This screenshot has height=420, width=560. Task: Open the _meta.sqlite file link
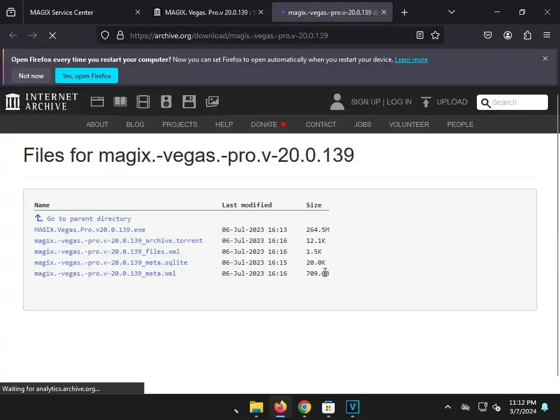pyautogui.click(x=110, y=262)
